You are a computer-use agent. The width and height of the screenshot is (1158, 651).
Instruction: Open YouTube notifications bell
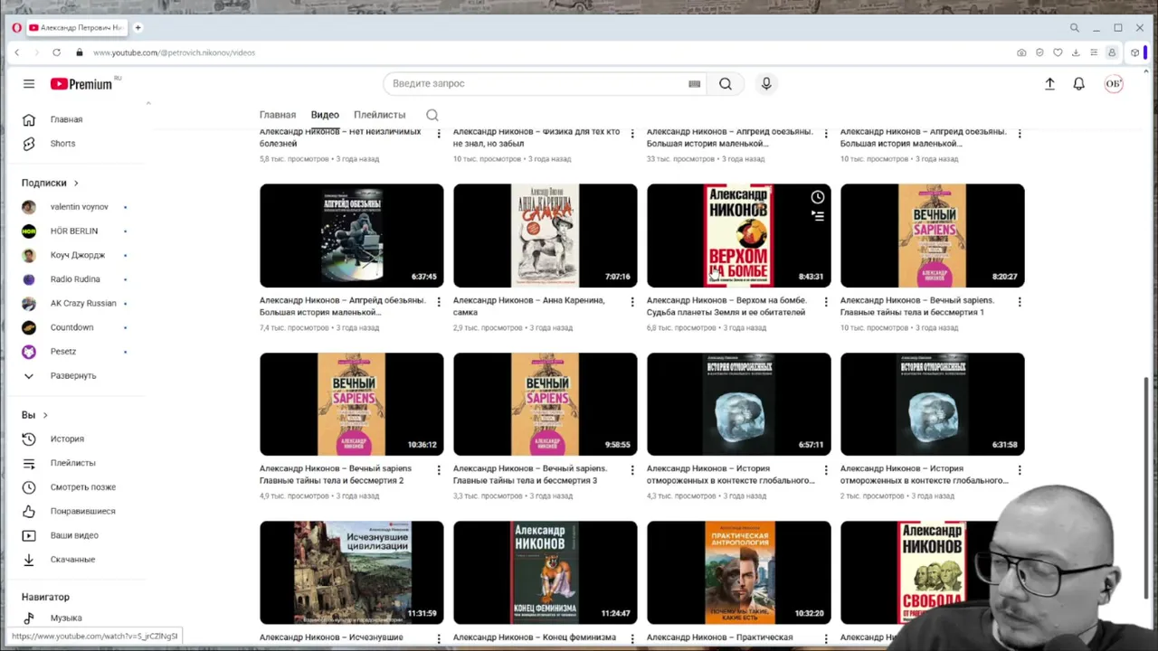tap(1078, 84)
